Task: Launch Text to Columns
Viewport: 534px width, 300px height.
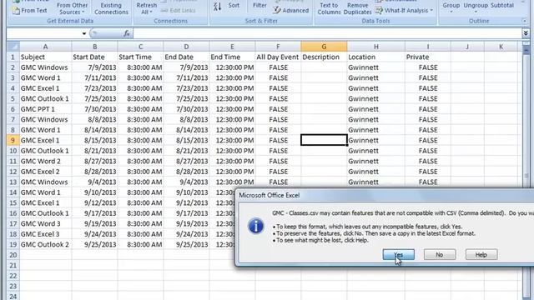Action: (329, 8)
